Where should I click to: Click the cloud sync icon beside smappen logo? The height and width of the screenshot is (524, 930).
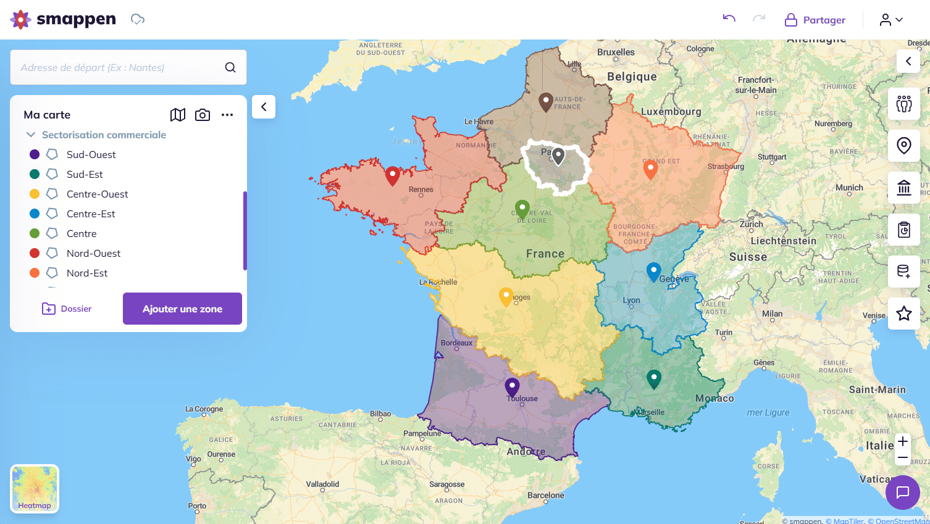coord(137,19)
